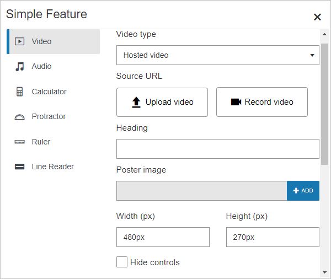331x279 pixels.
Task: Add a poster image with ADD button
Action: (303, 191)
